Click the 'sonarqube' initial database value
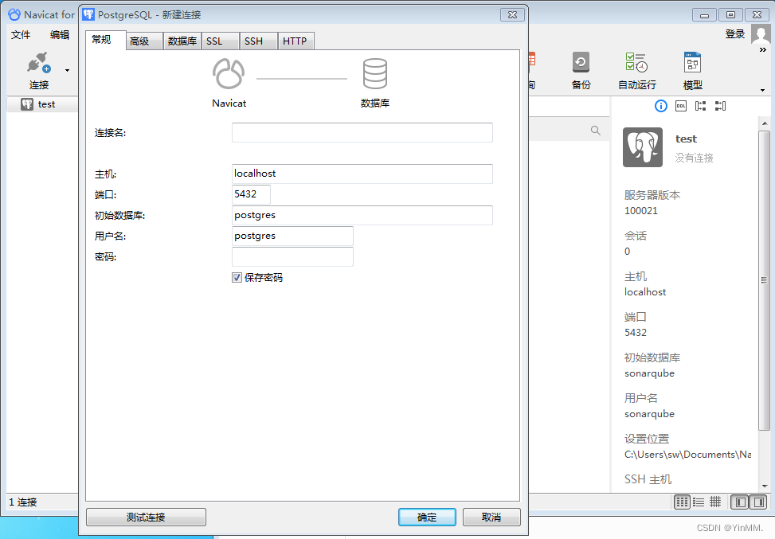 coord(649,373)
